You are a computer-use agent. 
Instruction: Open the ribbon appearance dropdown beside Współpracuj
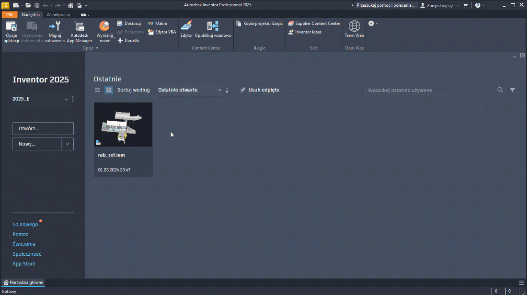85,15
